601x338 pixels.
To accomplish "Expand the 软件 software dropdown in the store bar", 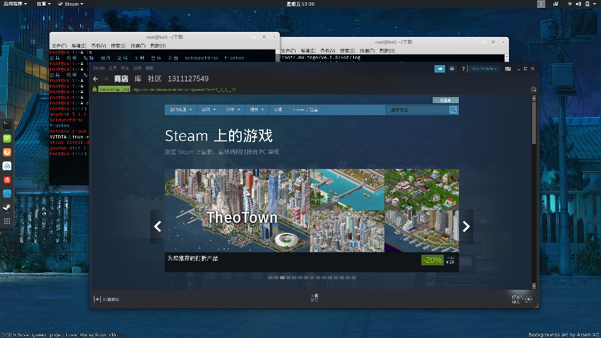I will pyautogui.click(x=233, y=110).
